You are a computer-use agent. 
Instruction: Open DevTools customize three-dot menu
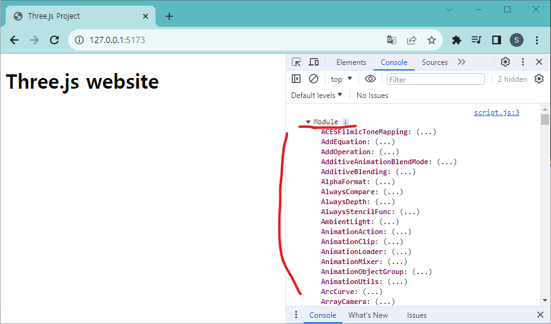(522, 62)
